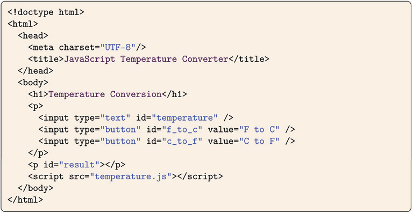Image resolution: width=413 pixels, height=214 pixels.
Task: Click the "temperature" id string
Action: click(x=184, y=117)
